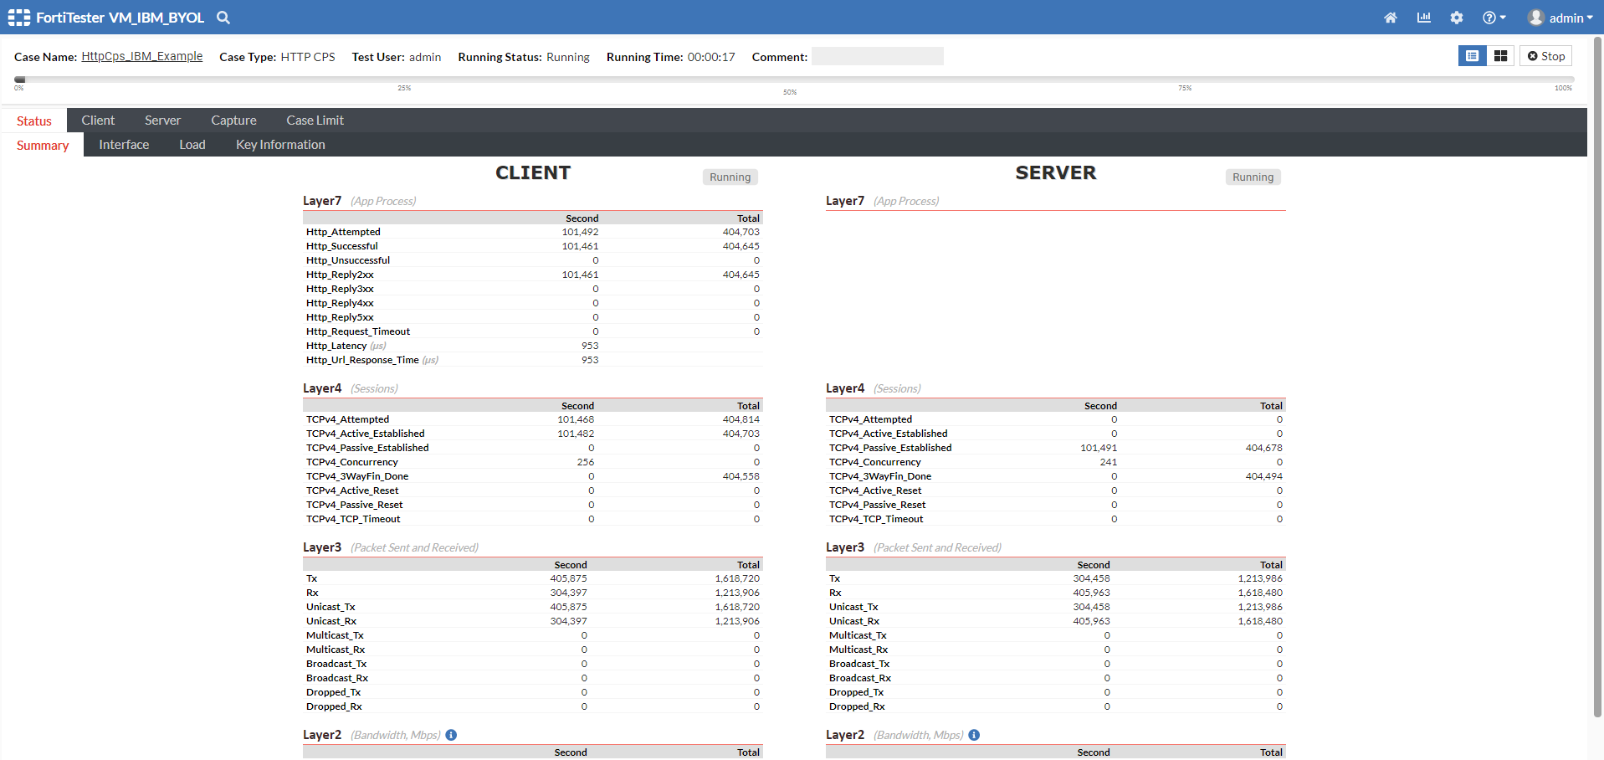
Task: Open the bar chart results icon
Action: [x=1423, y=18]
